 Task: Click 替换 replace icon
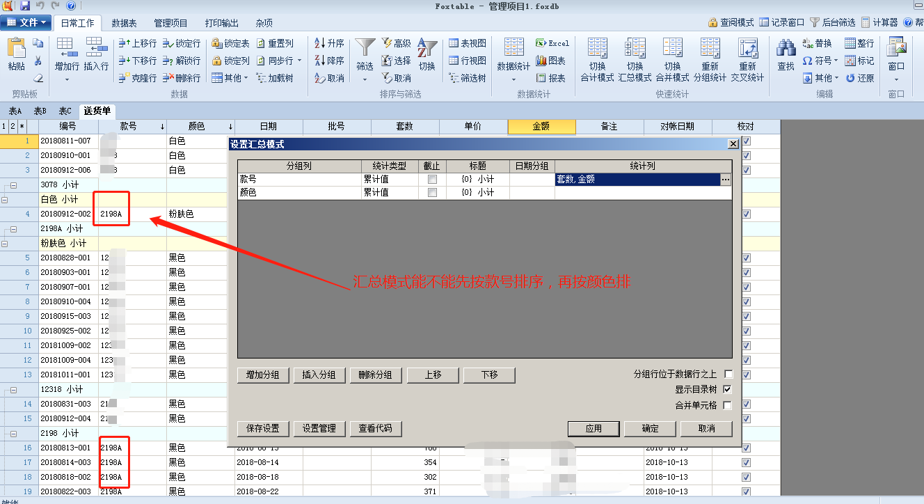818,43
